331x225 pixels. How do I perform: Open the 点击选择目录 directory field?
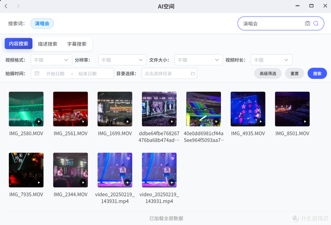point(169,74)
